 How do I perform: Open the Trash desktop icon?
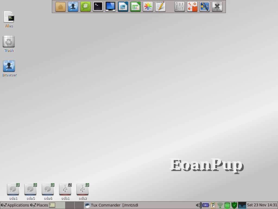point(9,44)
